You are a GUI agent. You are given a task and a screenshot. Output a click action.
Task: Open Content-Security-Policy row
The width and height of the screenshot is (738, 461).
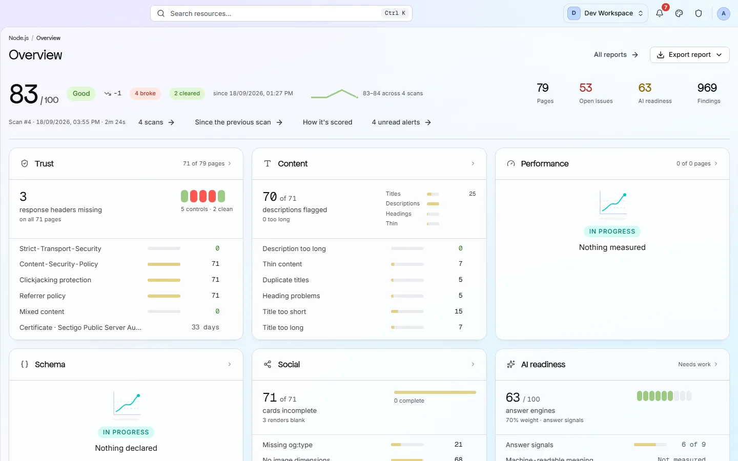tap(126, 264)
